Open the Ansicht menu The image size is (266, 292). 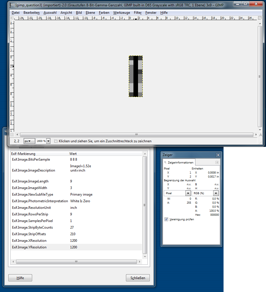(66, 13)
